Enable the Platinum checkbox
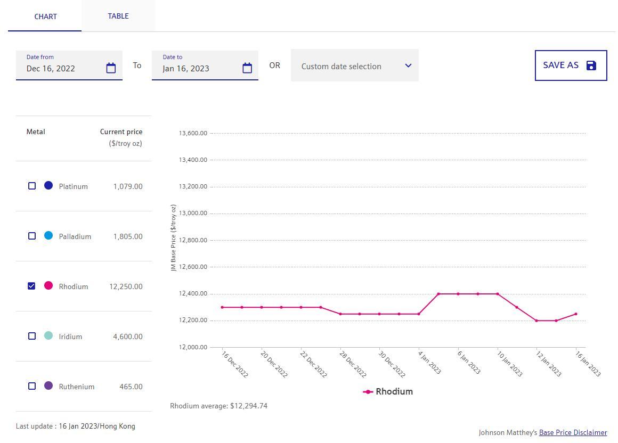 pos(32,186)
